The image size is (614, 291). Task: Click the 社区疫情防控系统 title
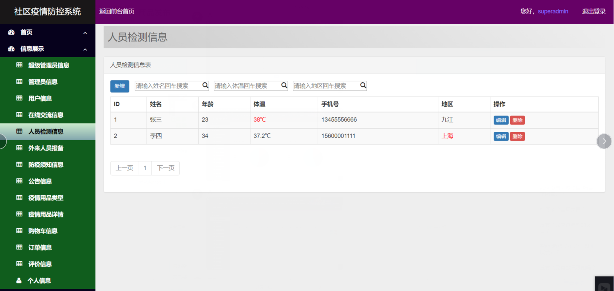(47, 12)
